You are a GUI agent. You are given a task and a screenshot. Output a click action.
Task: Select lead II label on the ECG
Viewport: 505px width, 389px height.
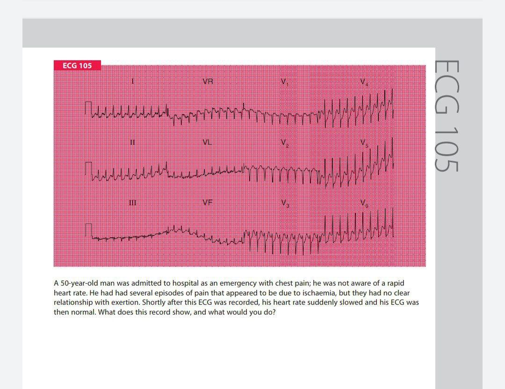(x=132, y=142)
